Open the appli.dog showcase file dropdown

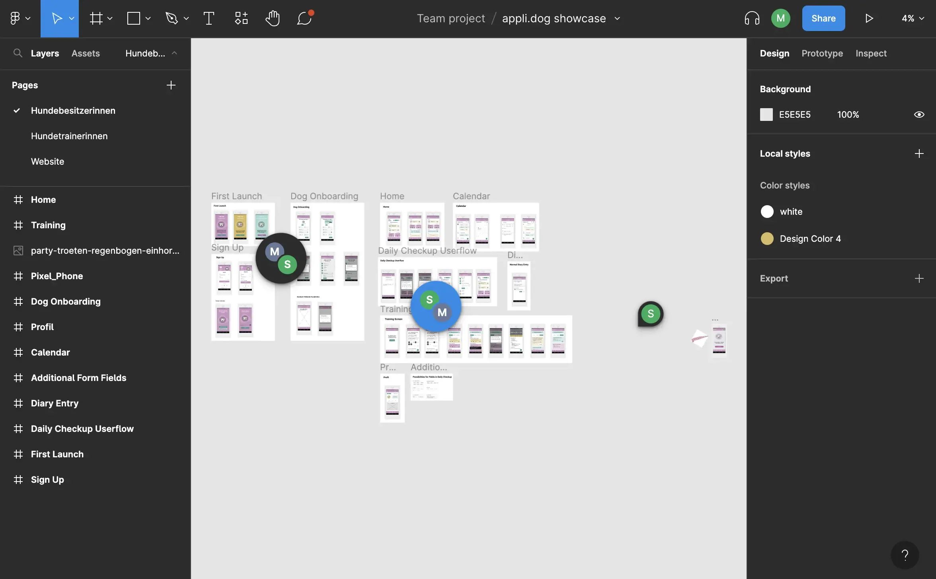click(x=617, y=18)
